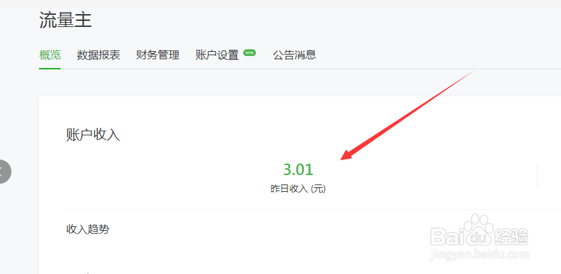This screenshot has width=561, height=274.
Task: Switch to the 概览 tab
Action: pyautogui.click(x=50, y=55)
